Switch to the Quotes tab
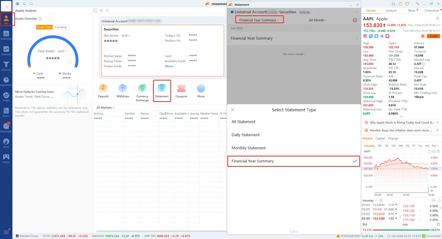The height and width of the screenshot is (239, 442). (x=371, y=11)
